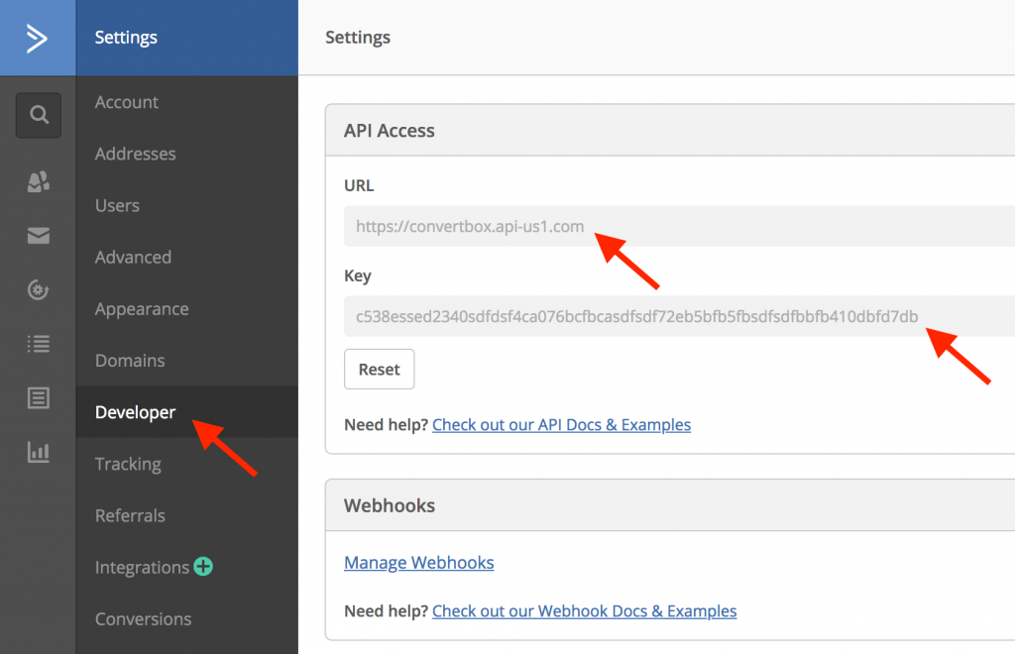Click the Key field label
The width and height of the screenshot is (1015, 654).
(357, 276)
